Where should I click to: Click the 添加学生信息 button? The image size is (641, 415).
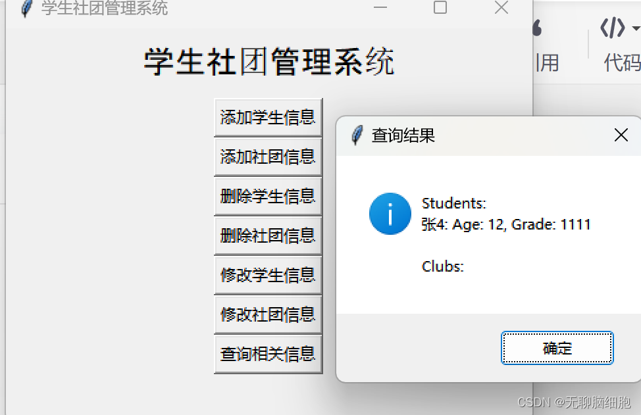[268, 118]
